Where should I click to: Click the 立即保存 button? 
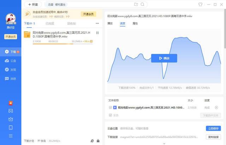[x=213, y=128]
